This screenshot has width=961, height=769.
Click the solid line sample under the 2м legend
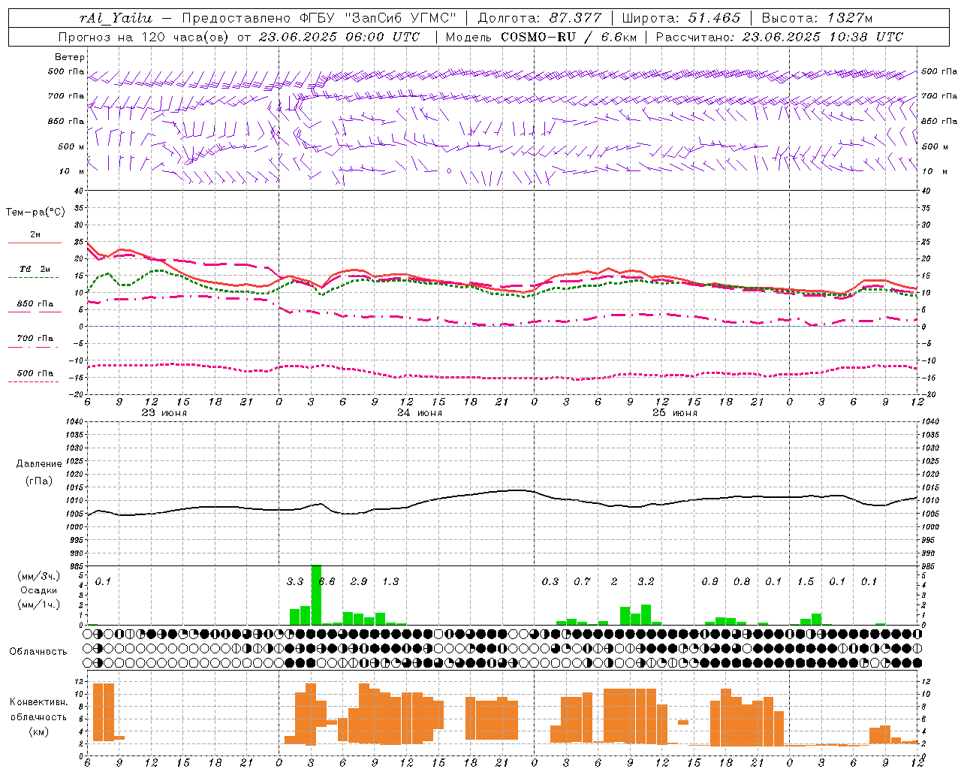(35, 243)
